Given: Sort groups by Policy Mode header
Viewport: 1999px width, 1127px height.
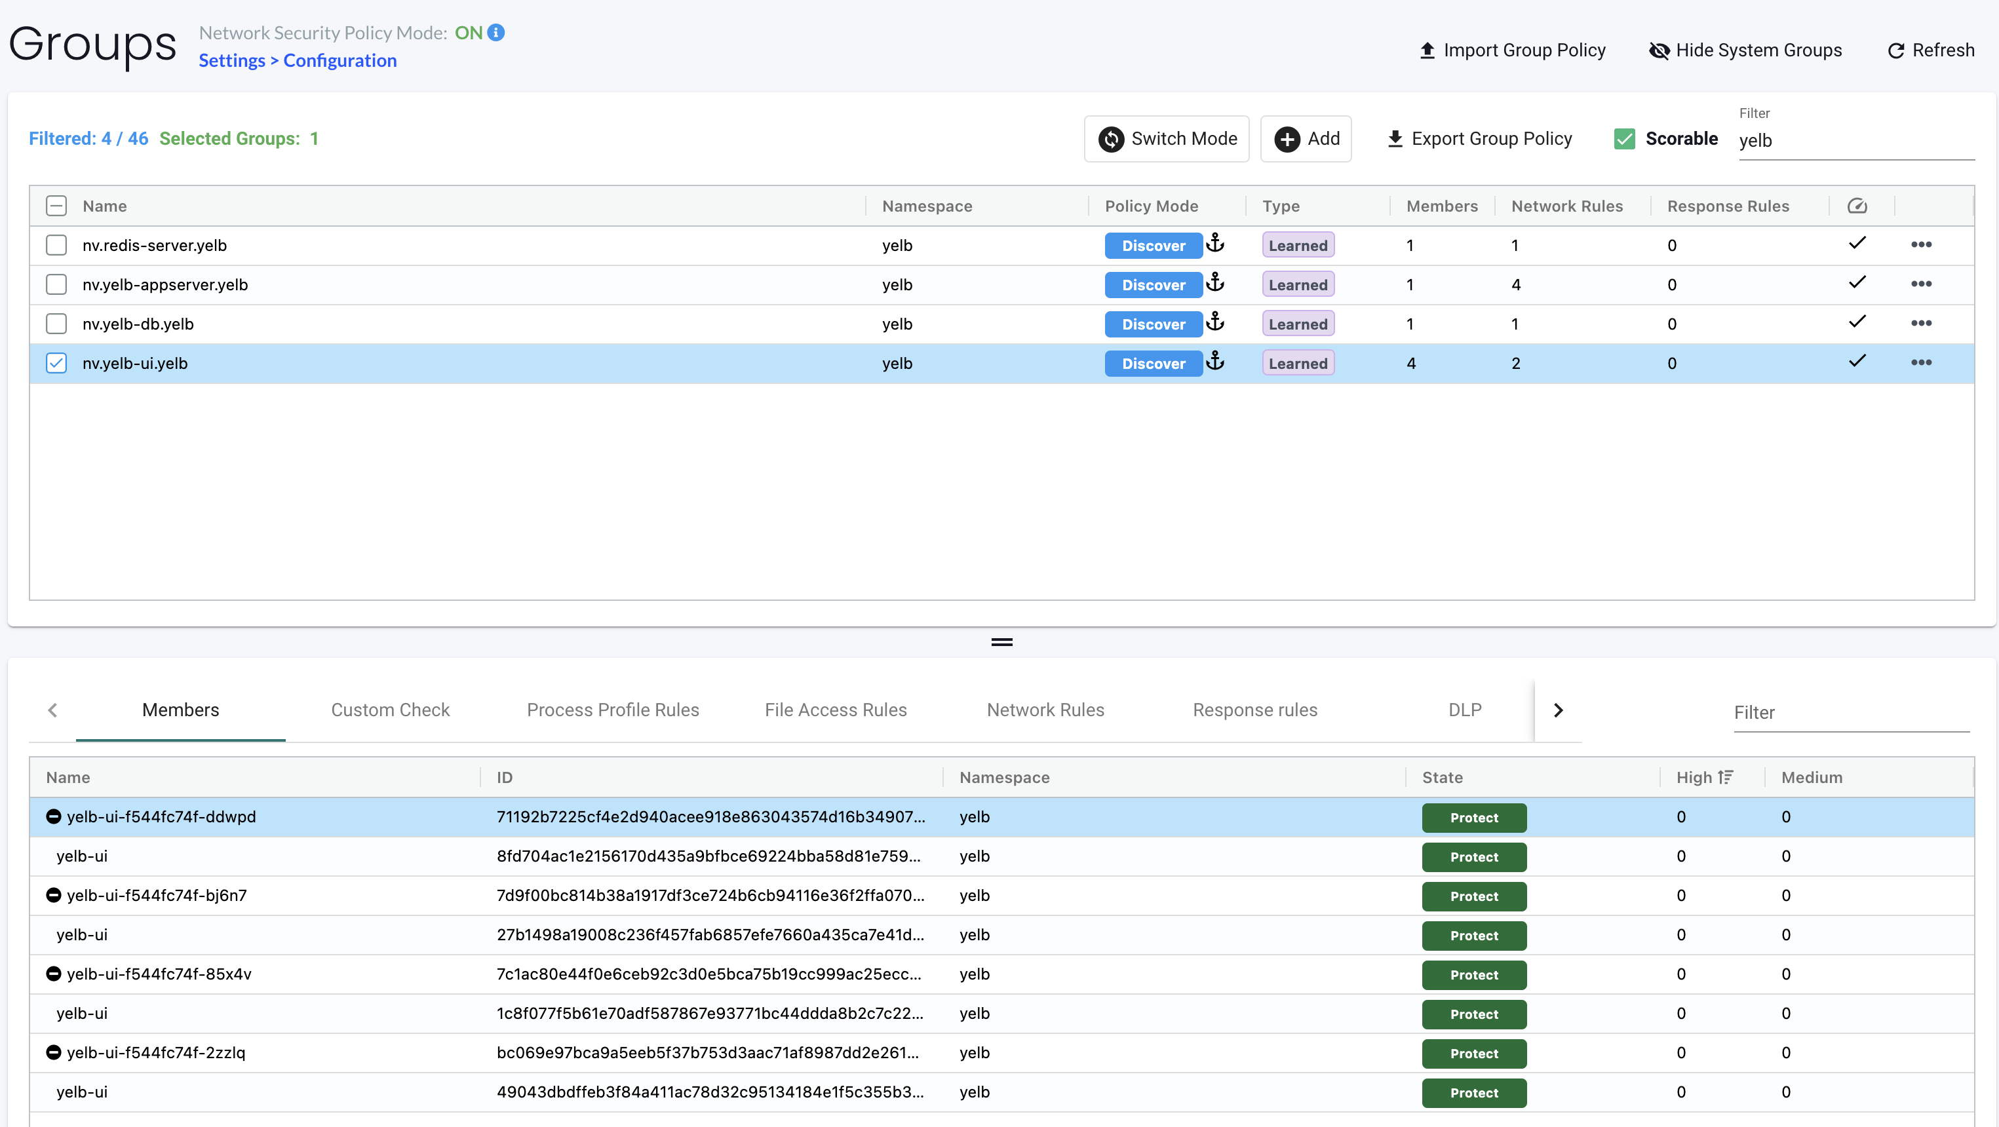Looking at the screenshot, I should pos(1152,206).
